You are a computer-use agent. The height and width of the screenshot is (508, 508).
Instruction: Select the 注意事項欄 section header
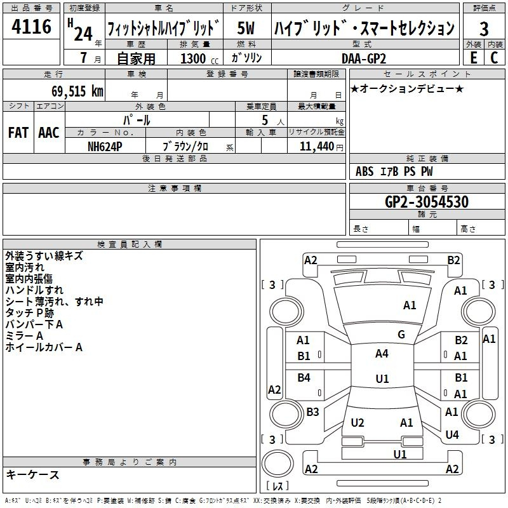174,188
